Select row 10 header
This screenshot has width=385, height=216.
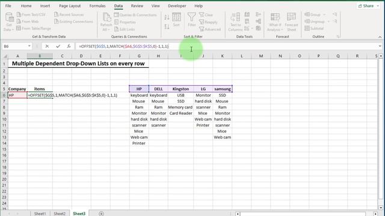coord(4,119)
